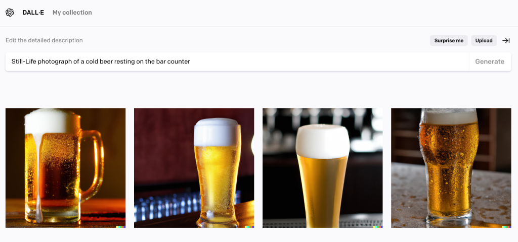Image resolution: width=518 pixels, height=242 pixels.
Task: Open the tall pilsner glass on dark background
Action: coord(322,168)
